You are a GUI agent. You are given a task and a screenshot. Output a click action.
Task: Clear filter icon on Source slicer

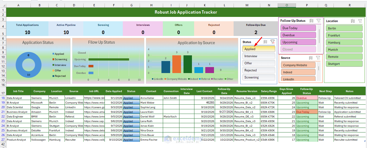318,58
